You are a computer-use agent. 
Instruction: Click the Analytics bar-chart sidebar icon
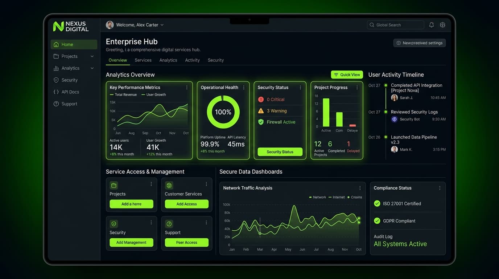pos(56,68)
